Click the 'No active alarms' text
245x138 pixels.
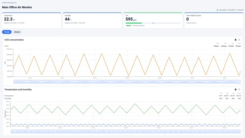(x=191, y=23)
